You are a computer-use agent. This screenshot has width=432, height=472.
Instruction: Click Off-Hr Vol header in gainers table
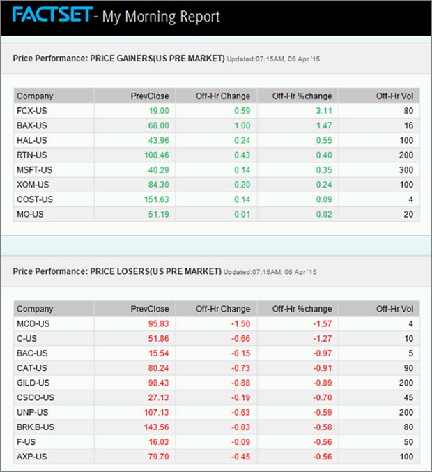(x=394, y=96)
